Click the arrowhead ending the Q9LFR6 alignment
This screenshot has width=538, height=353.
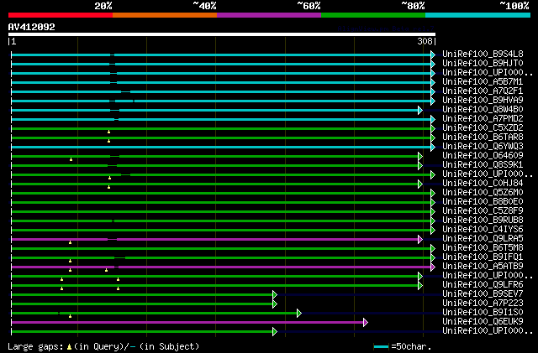(420, 286)
